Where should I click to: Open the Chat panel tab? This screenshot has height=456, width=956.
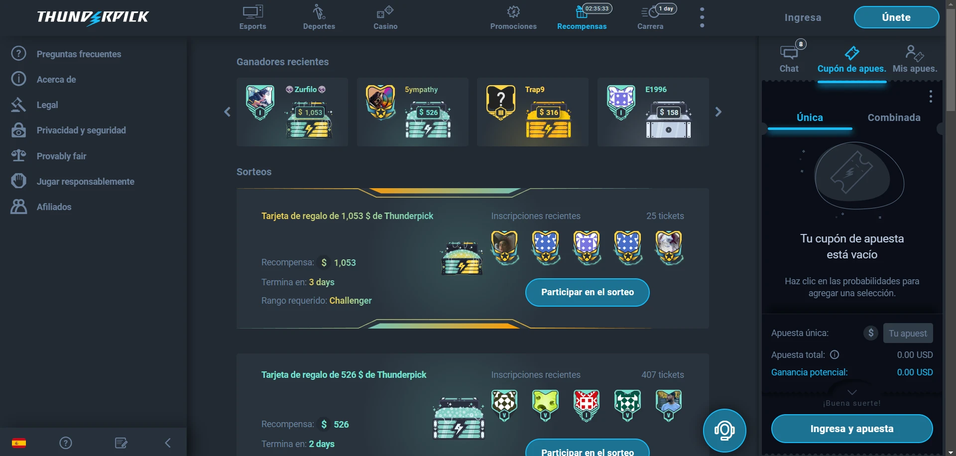coord(789,58)
